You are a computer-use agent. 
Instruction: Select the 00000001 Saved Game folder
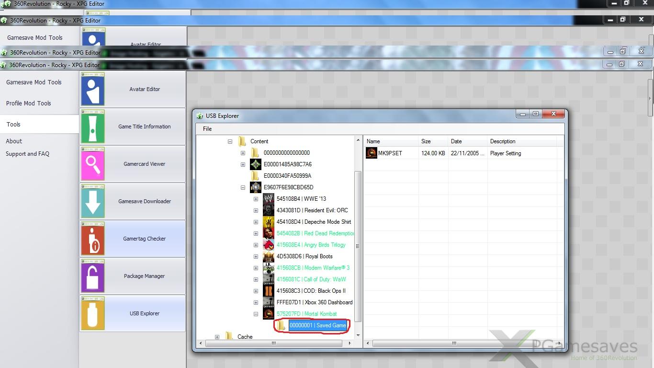tap(317, 325)
